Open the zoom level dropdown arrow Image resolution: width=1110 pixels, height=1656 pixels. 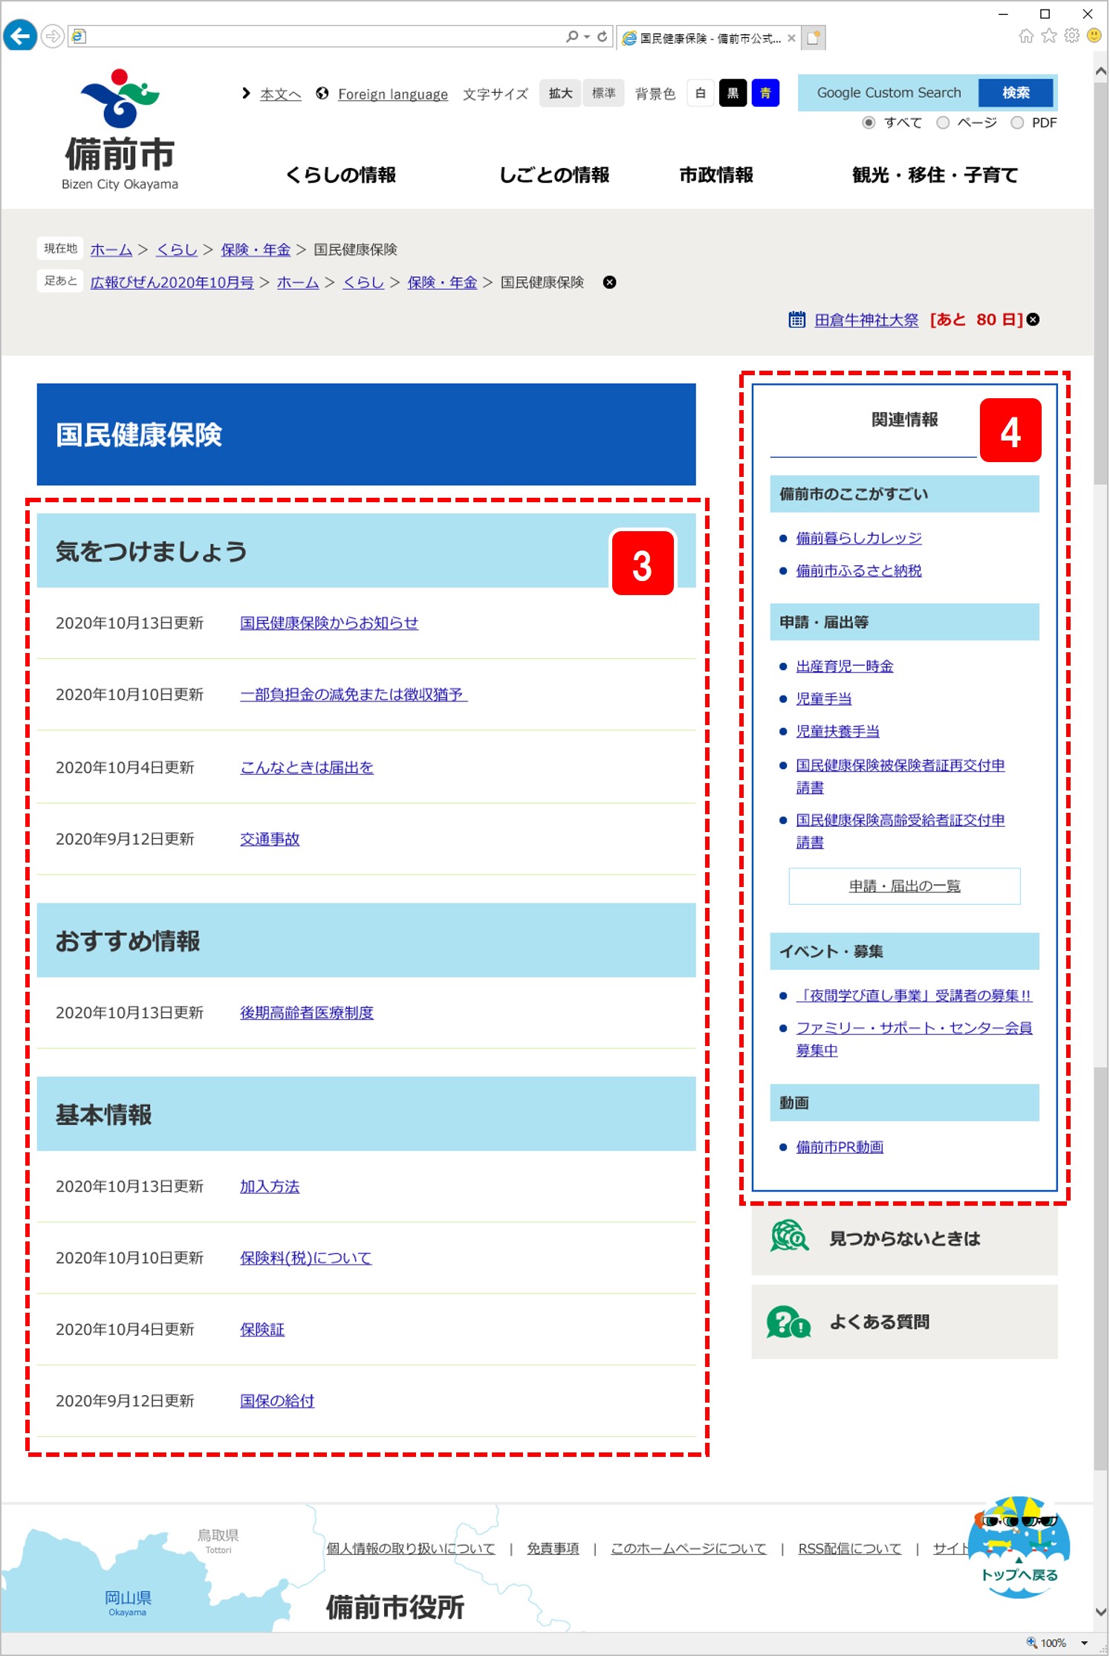1084,1643
